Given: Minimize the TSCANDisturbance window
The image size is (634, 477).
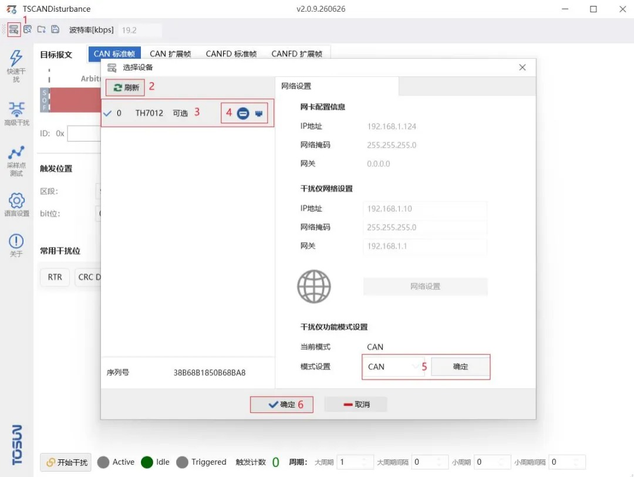Looking at the screenshot, I should tap(565, 9).
